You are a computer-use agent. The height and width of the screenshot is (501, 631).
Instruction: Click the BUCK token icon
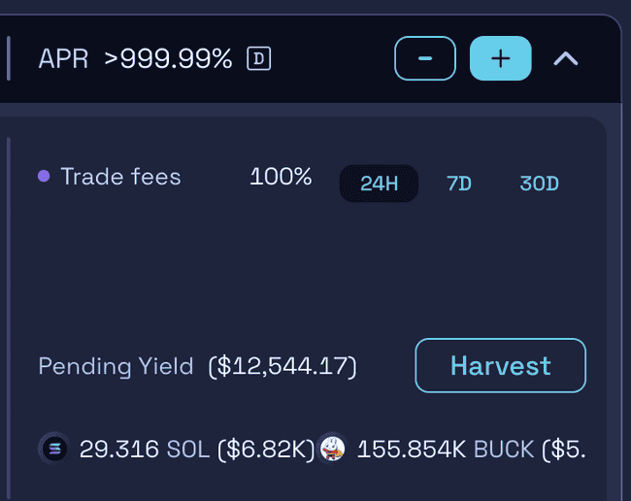332,449
